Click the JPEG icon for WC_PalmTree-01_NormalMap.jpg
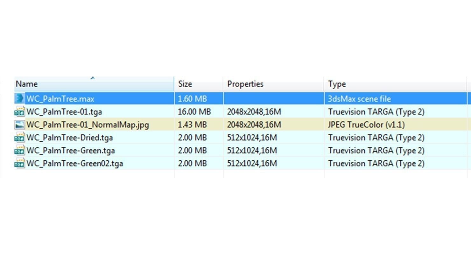Screen dimensions: 471x254 click(x=20, y=125)
